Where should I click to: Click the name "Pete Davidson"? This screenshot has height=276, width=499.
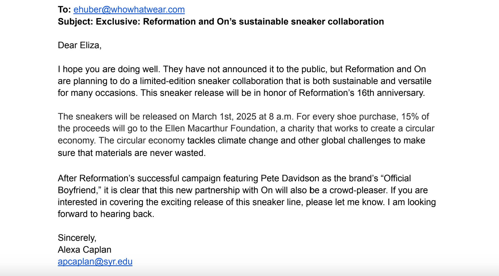pyautogui.click(x=290, y=178)
